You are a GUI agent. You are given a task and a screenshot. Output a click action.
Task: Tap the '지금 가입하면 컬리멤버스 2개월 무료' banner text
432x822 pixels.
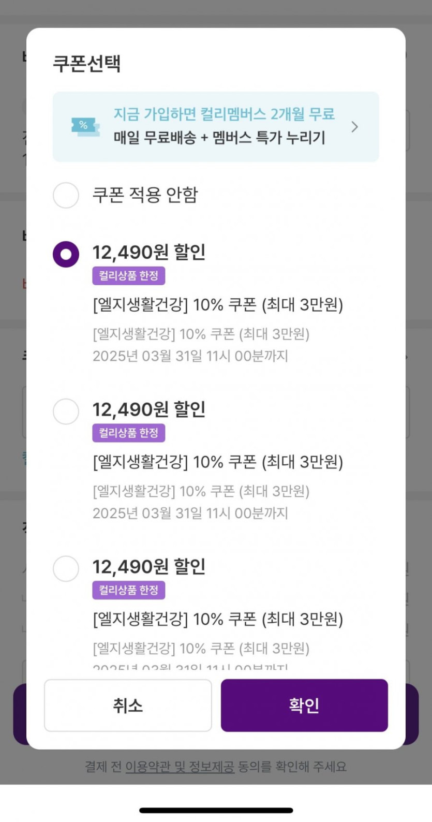224,114
